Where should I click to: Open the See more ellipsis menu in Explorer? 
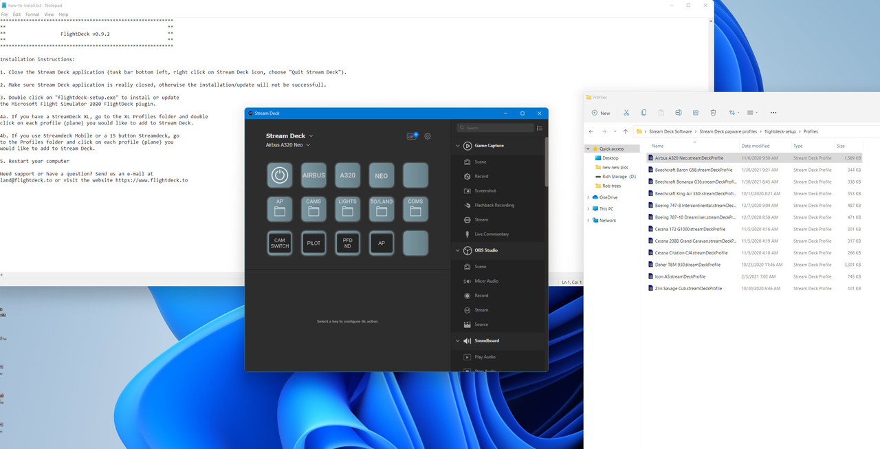point(773,113)
